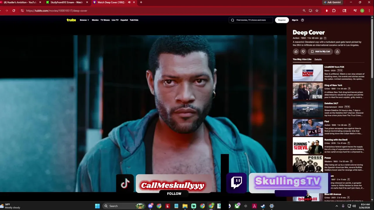Click the Fled title link
Viewport: 374px width, 210px height.
pos(327,121)
